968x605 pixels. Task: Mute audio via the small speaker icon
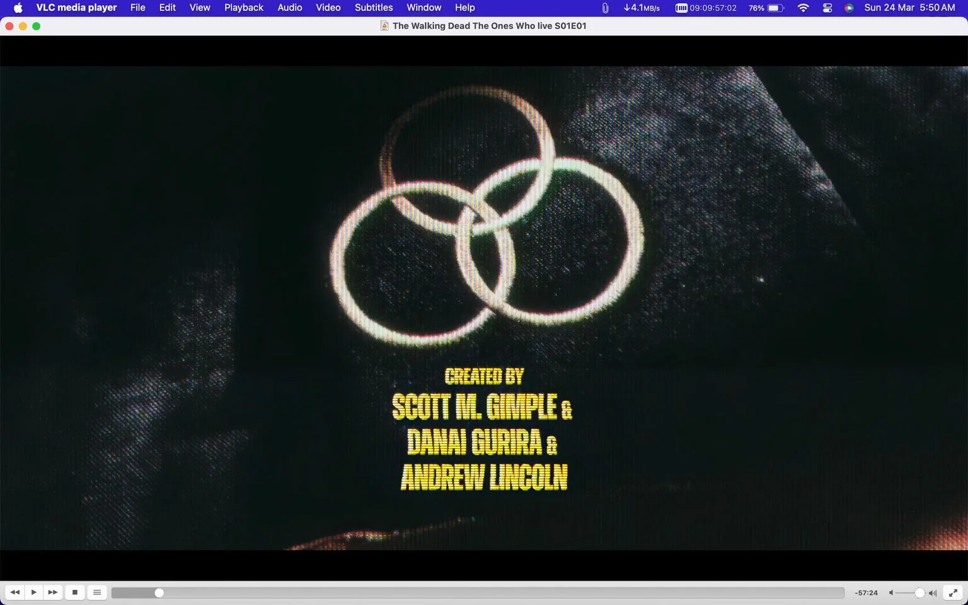[891, 592]
